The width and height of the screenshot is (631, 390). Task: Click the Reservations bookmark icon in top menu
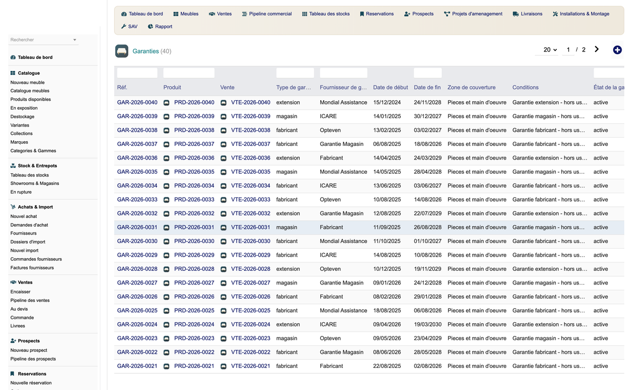(x=362, y=14)
